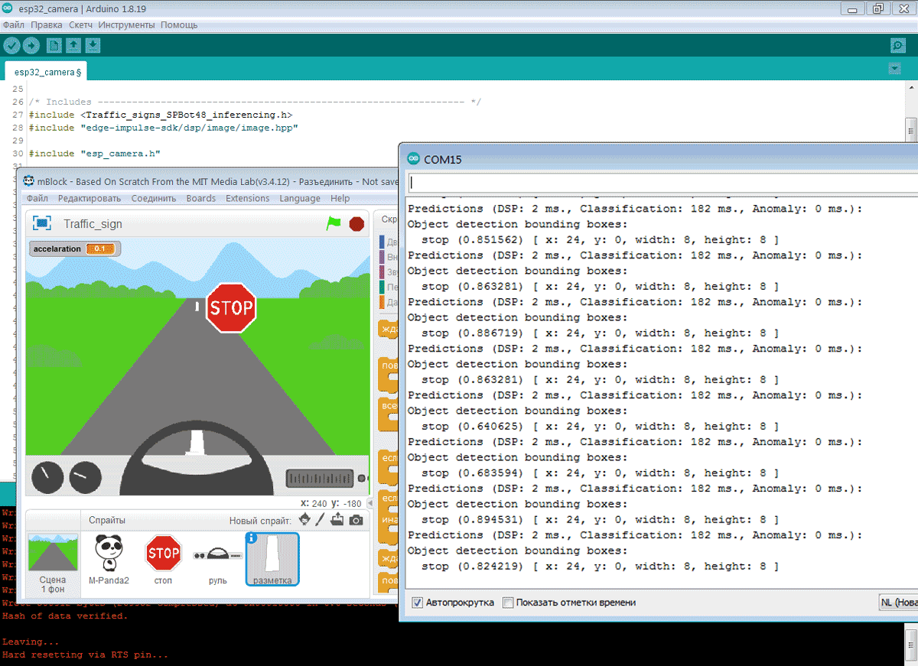Click the #include esp_camera.h code line

[95, 154]
